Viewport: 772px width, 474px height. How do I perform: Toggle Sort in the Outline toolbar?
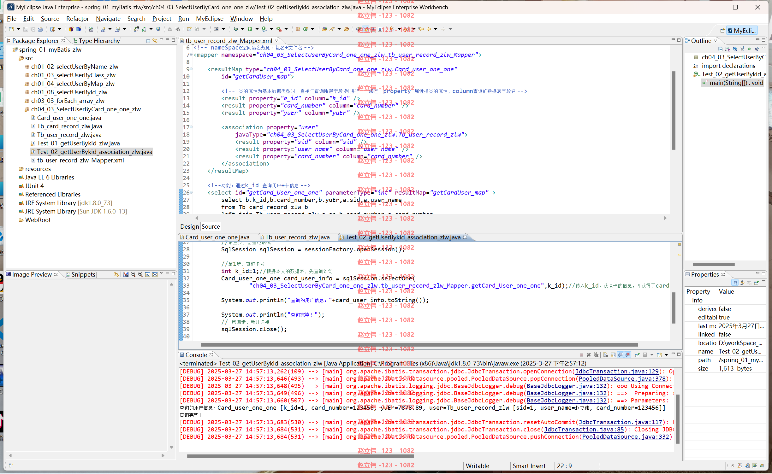click(727, 49)
